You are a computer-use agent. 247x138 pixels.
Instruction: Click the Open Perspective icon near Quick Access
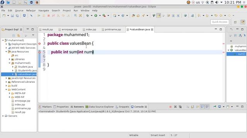point(235,22)
